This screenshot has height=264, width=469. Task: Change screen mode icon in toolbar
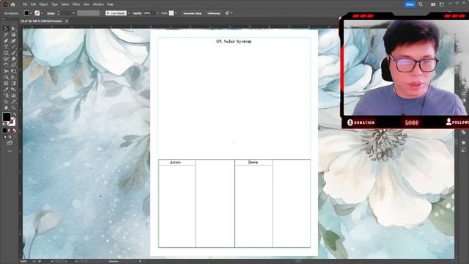(x=10, y=143)
